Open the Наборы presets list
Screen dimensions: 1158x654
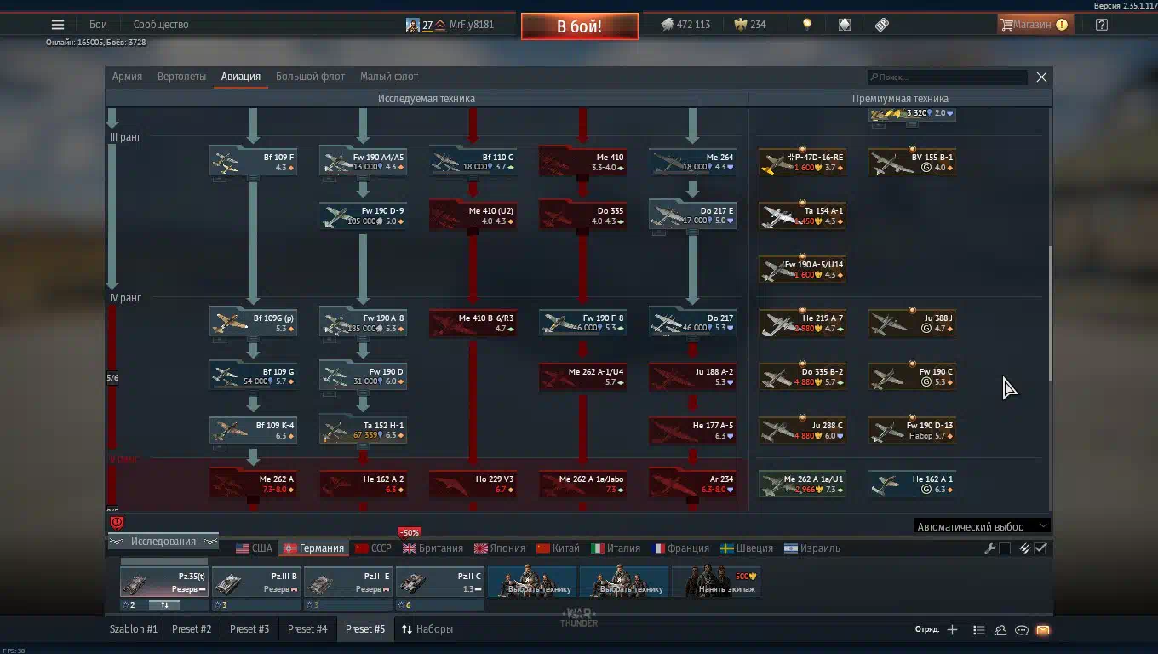pyautogui.click(x=427, y=629)
